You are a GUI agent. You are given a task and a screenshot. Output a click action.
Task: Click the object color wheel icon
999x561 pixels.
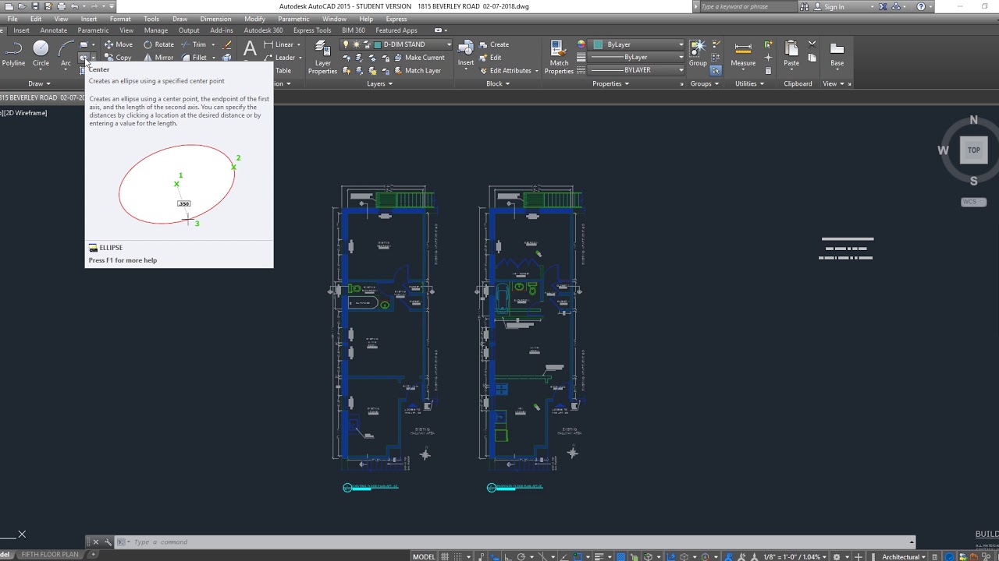click(x=581, y=44)
